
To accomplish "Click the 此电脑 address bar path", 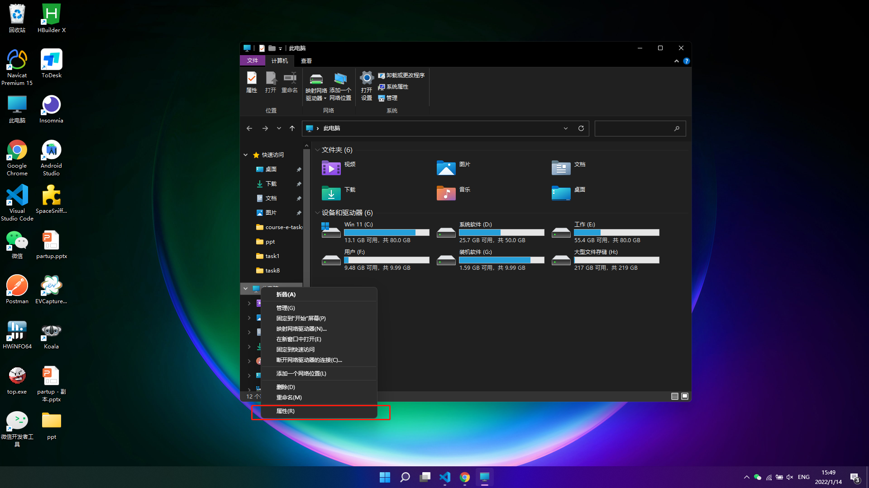I will pos(332,128).
